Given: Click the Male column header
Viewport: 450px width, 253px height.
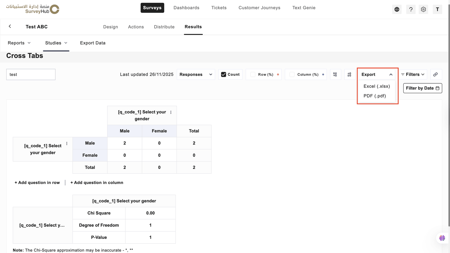Looking at the screenshot, I should [125, 131].
